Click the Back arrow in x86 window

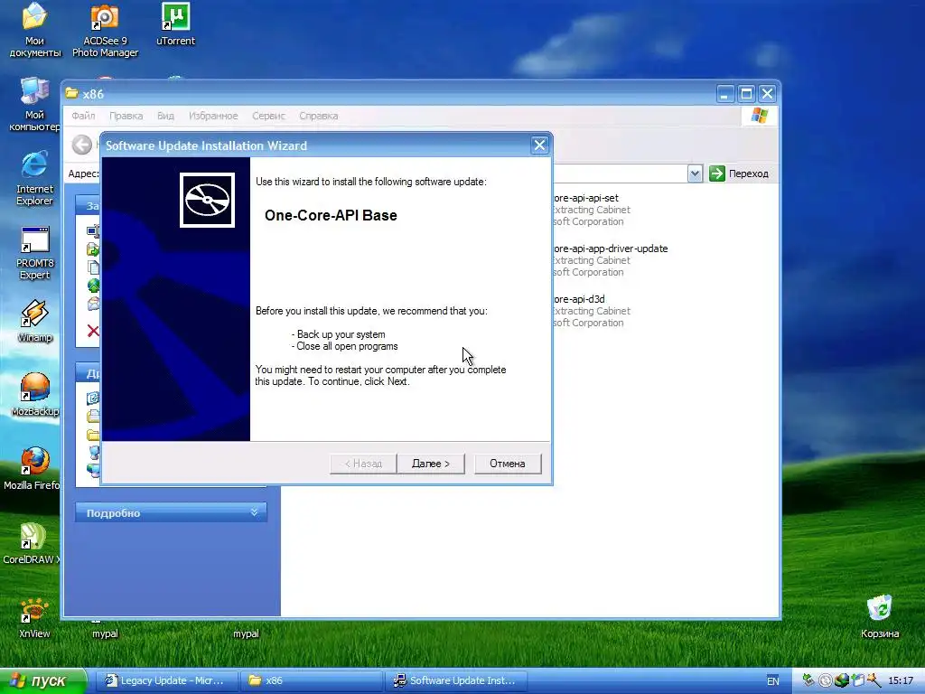pos(82,145)
